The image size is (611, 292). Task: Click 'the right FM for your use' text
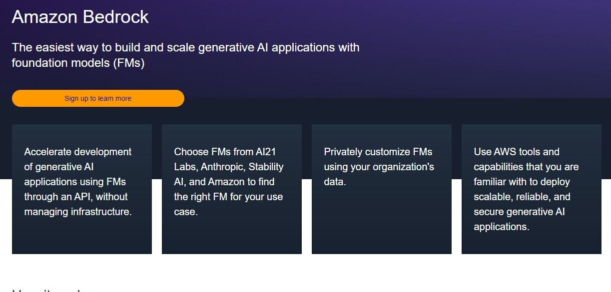[x=228, y=197]
